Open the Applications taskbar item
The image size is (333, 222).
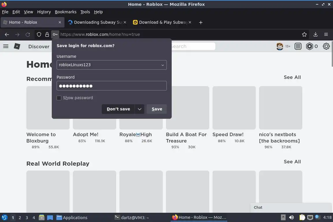[72, 218]
